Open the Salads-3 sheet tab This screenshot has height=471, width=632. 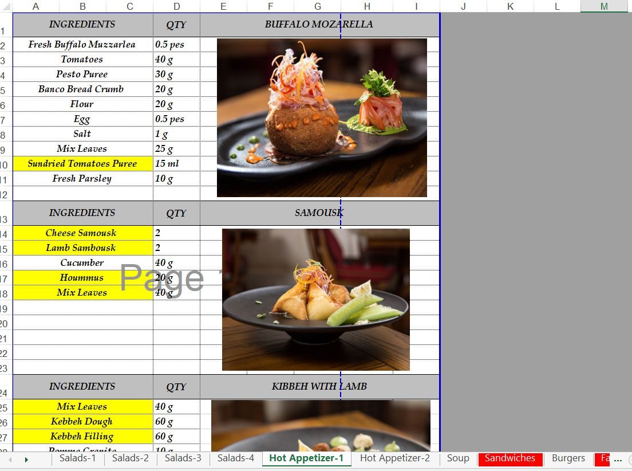pyautogui.click(x=183, y=458)
